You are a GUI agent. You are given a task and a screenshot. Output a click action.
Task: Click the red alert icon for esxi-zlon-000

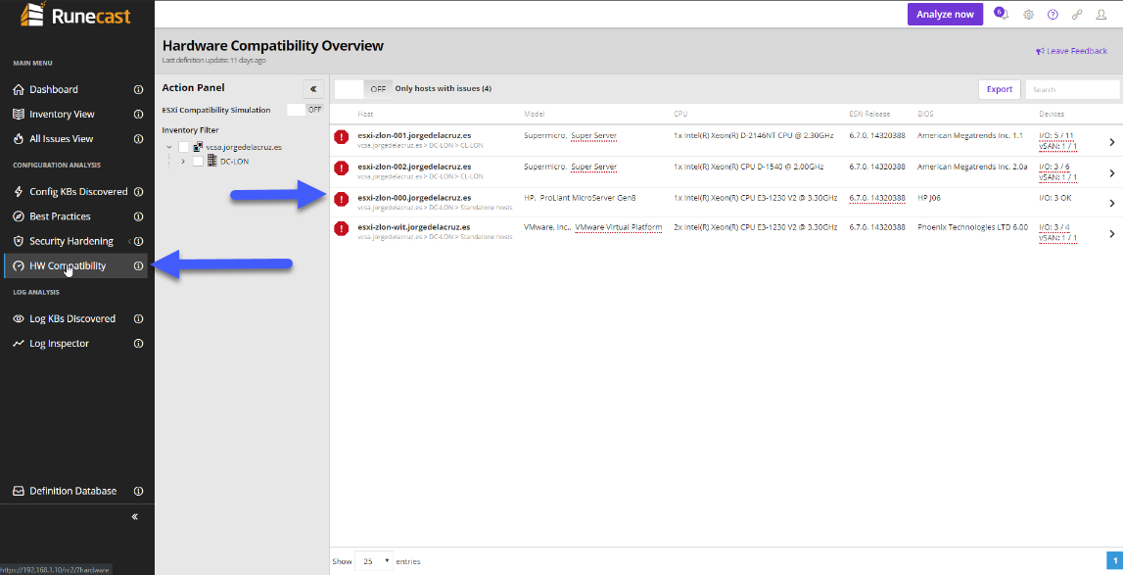pyautogui.click(x=342, y=199)
